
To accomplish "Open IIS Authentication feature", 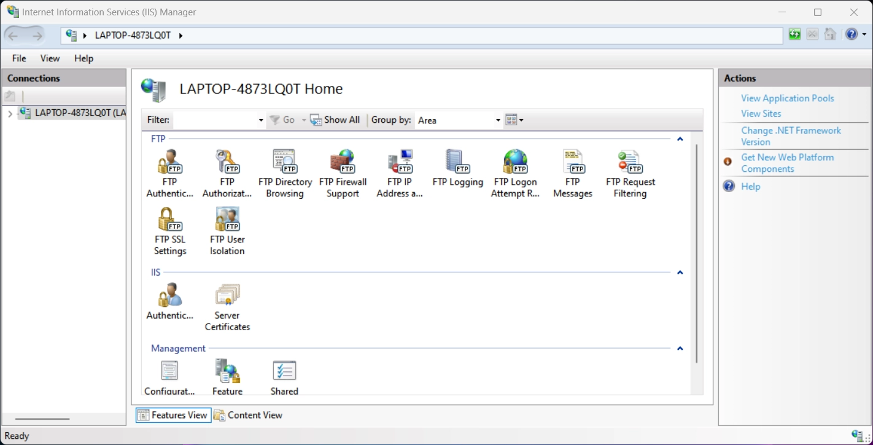I will 169,301.
